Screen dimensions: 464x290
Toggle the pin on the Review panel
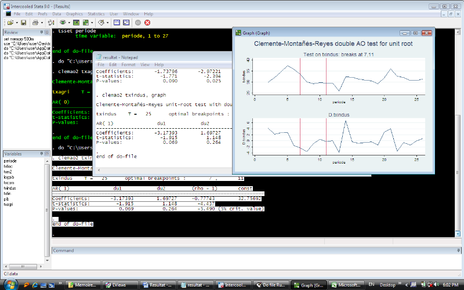pos(42,32)
